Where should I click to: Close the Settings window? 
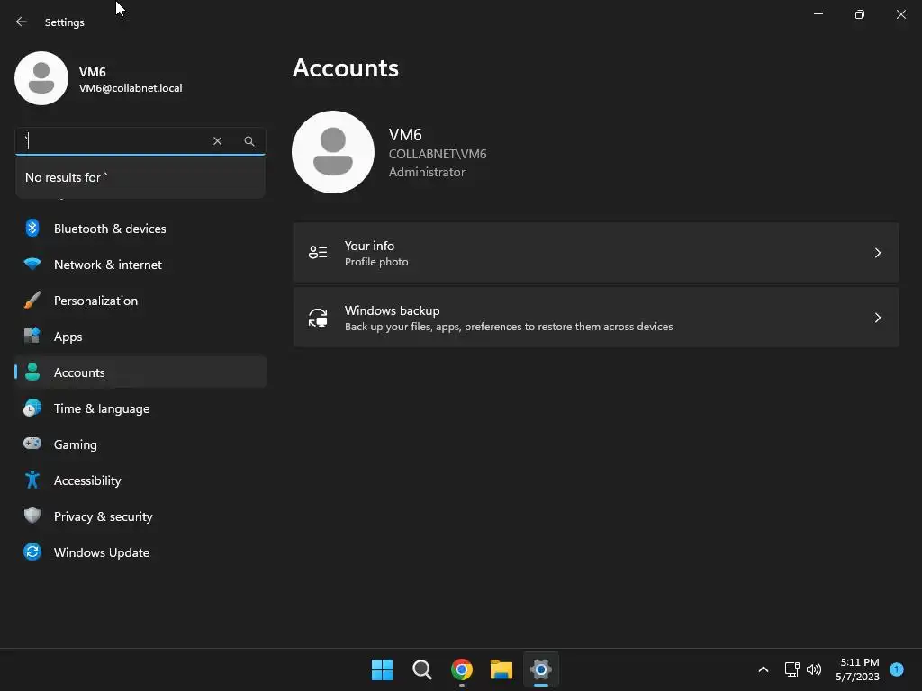click(x=900, y=14)
